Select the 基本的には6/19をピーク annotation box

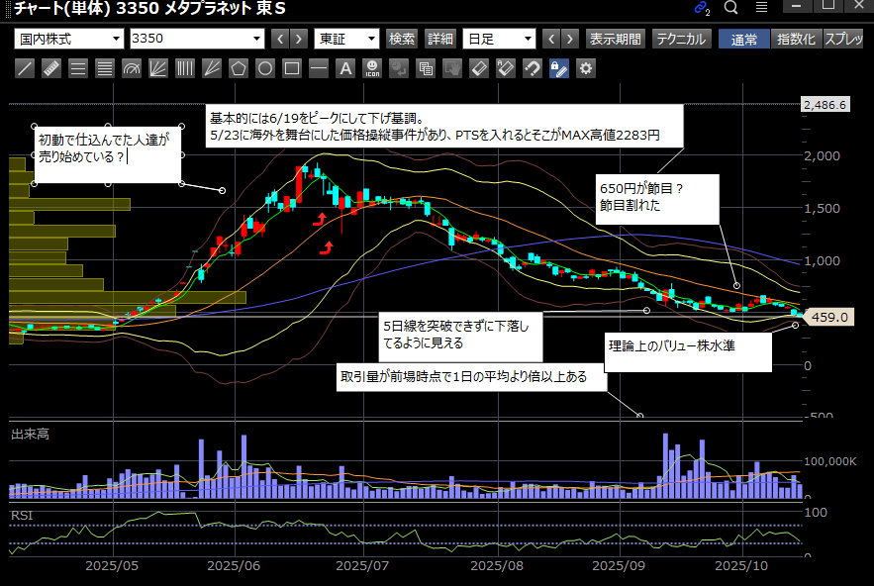(x=444, y=126)
